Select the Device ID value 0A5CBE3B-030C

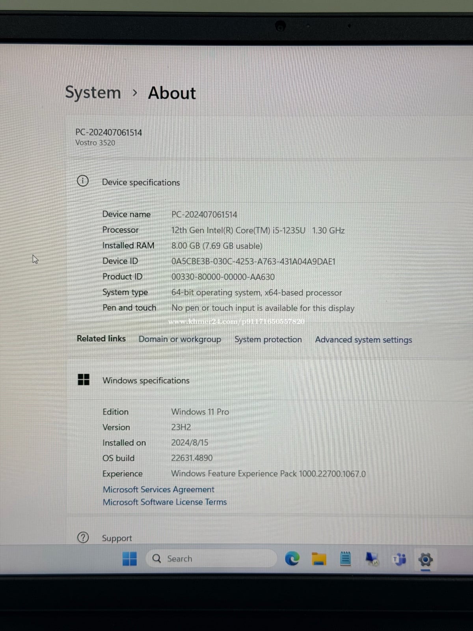click(x=253, y=261)
